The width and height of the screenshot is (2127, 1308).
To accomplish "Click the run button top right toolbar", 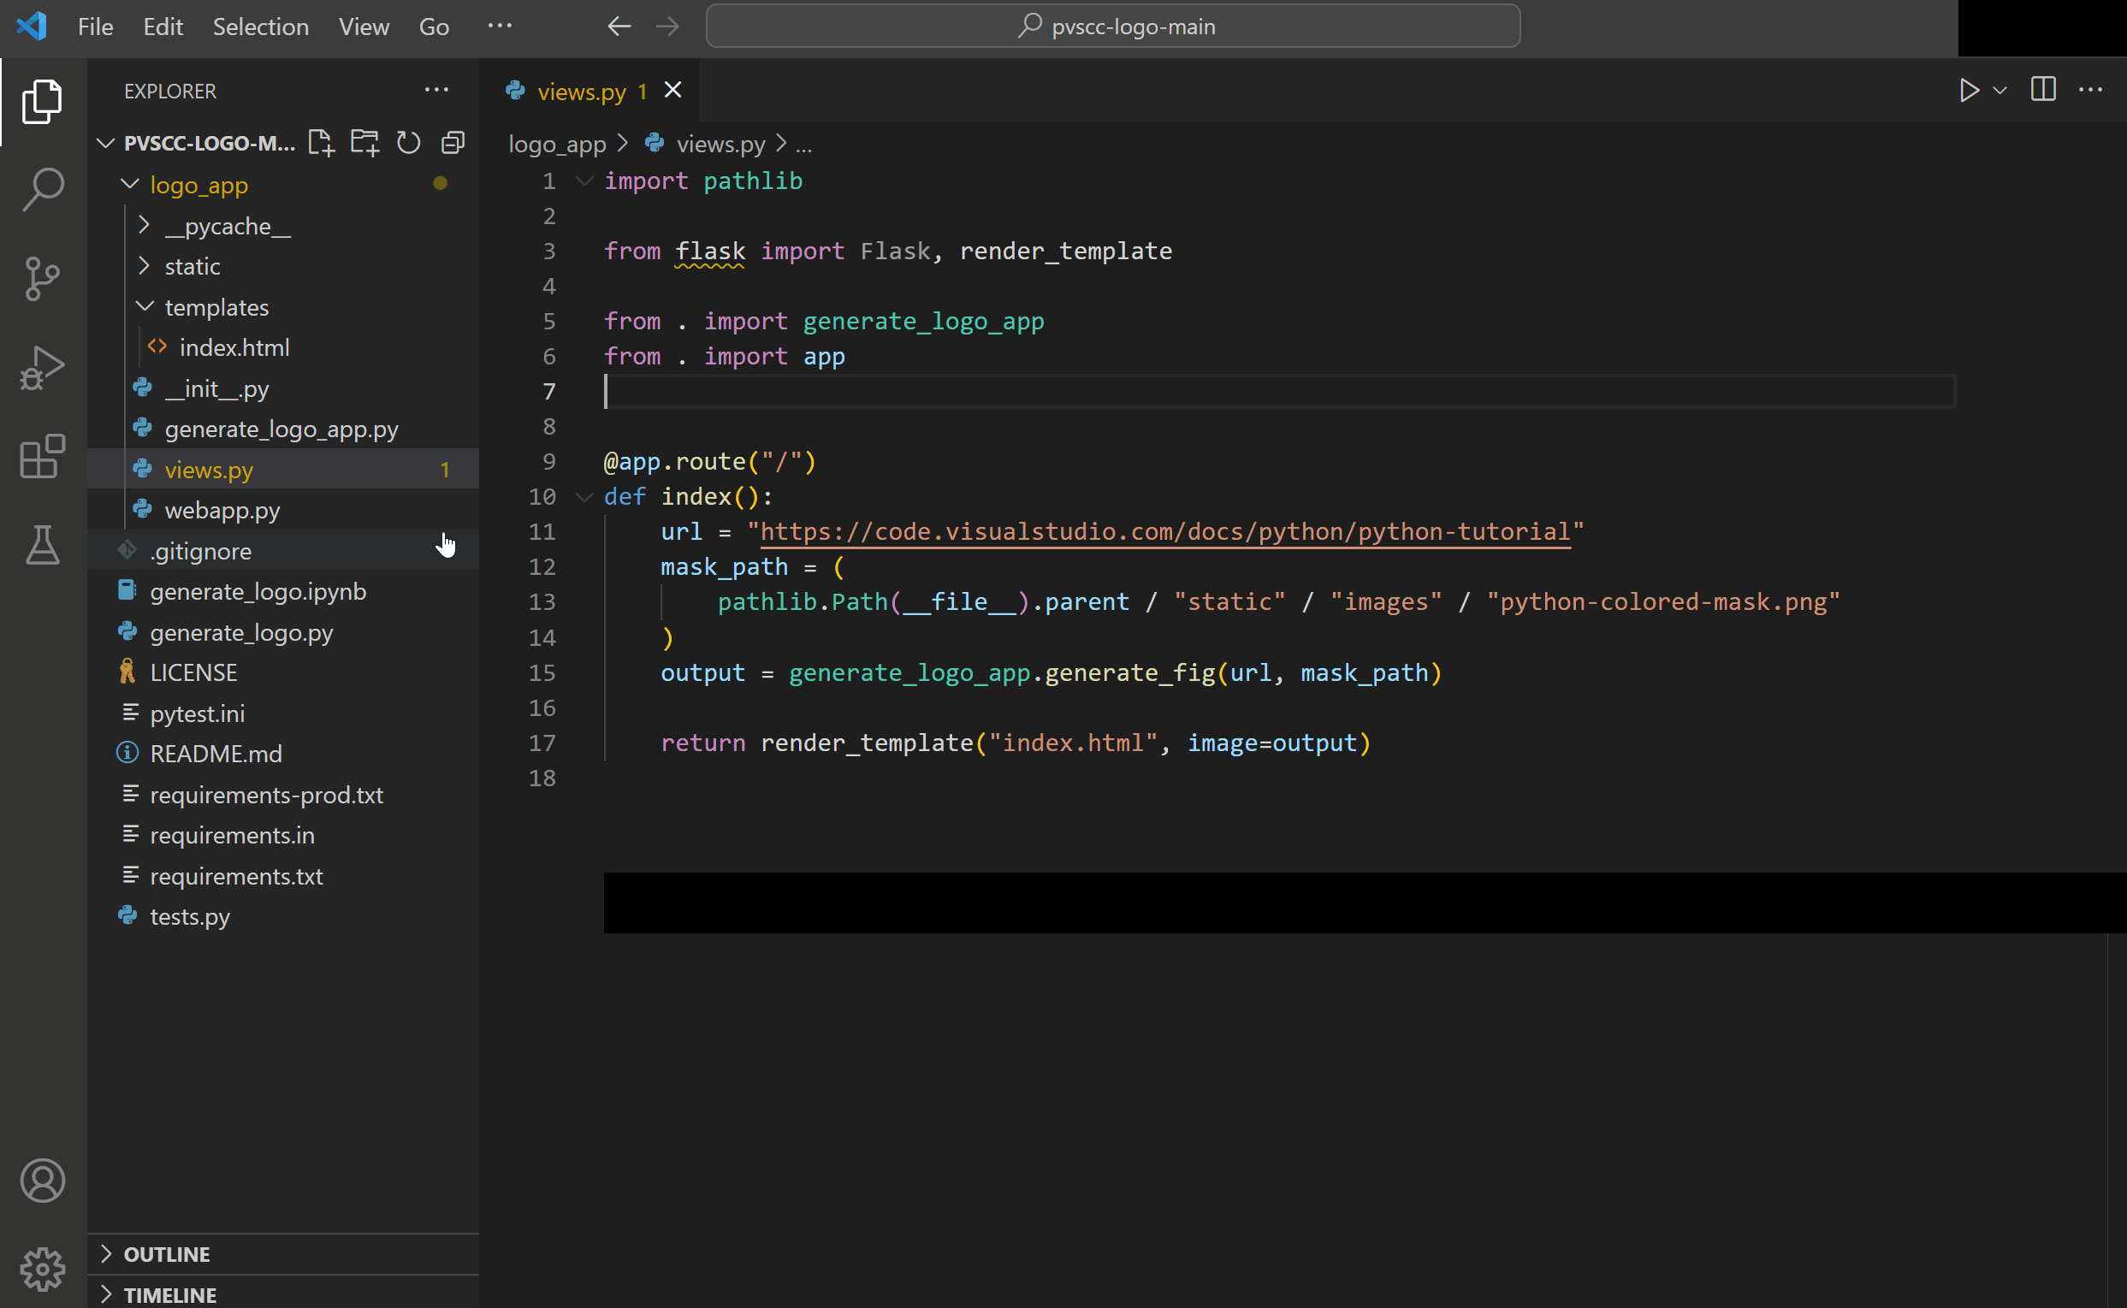I will [1968, 92].
